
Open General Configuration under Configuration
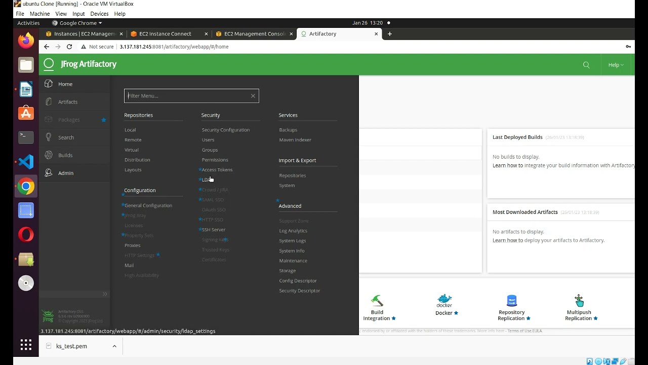[148, 205]
